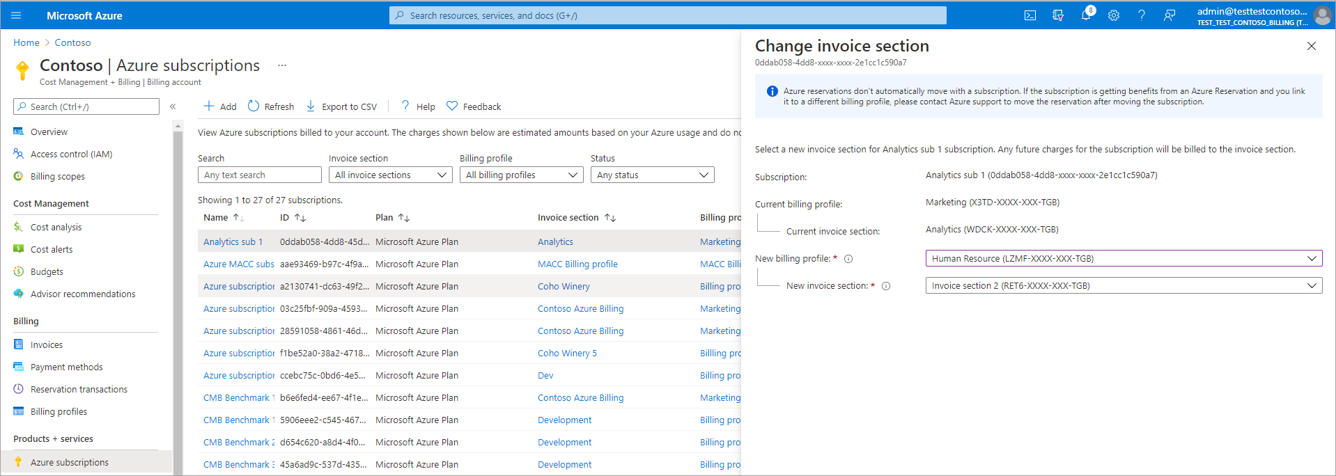Image resolution: width=1336 pixels, height=476 pixels.
Task: Collapse the left navigation menu
Action: pyautogui.click(x=173, y=106)
